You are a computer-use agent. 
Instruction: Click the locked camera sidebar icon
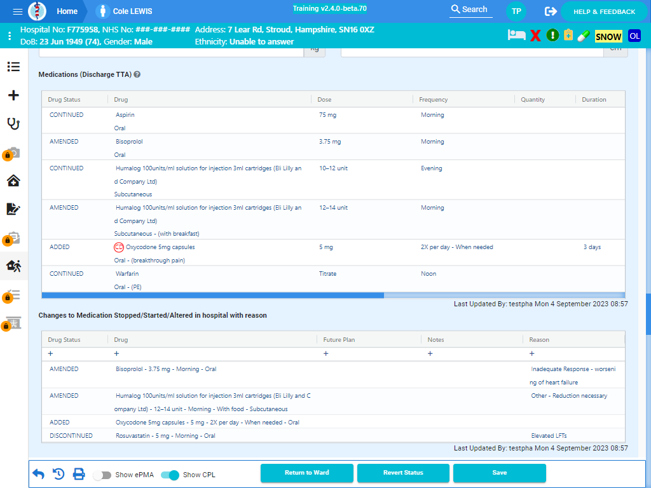coord(11,153)
